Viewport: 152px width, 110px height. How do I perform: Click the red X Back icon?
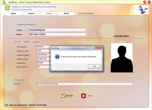tap(84, 96)
